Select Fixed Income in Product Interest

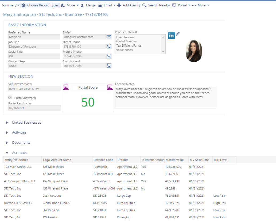point(125,37)
